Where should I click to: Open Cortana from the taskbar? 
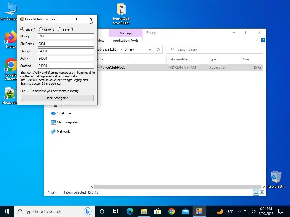(x=102, y=211)
